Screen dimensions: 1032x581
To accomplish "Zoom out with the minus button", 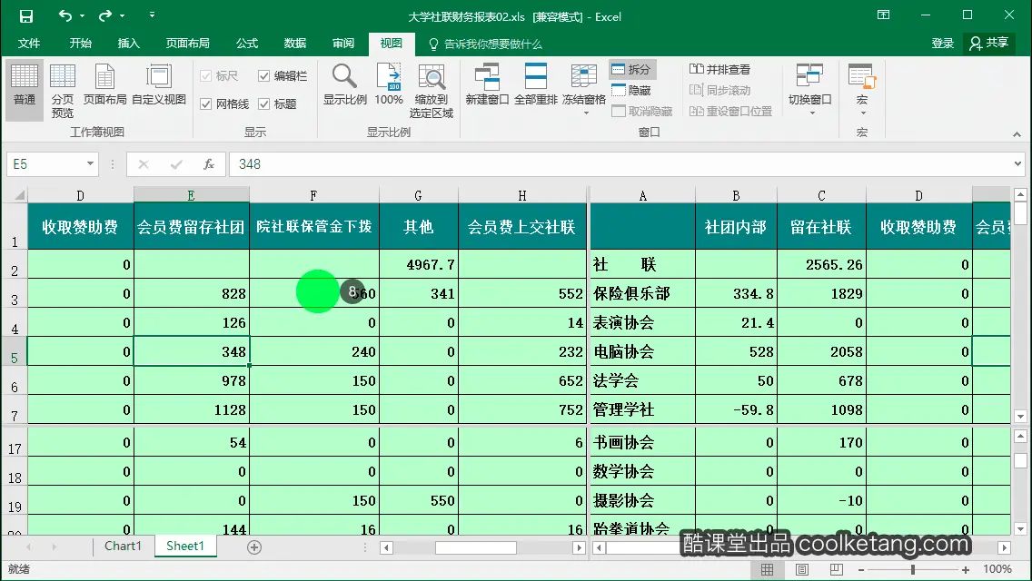I will pyautogui.click(x=861, y=570).
